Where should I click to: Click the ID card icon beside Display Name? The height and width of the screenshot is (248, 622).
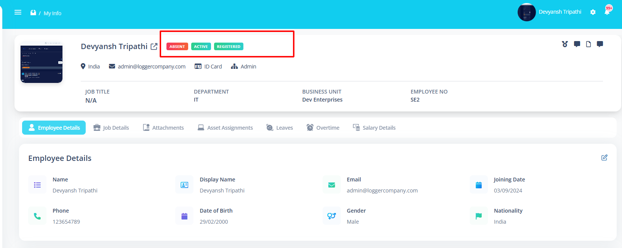[x=184, y=185]
